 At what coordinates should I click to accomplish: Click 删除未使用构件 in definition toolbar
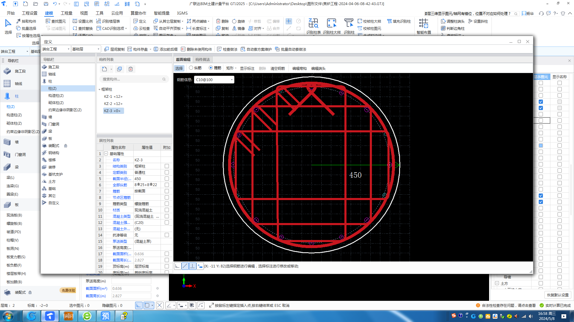click(x=196, y=49)
